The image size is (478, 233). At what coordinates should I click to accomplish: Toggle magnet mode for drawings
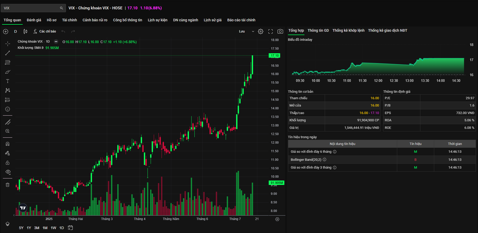pos(8,144)
